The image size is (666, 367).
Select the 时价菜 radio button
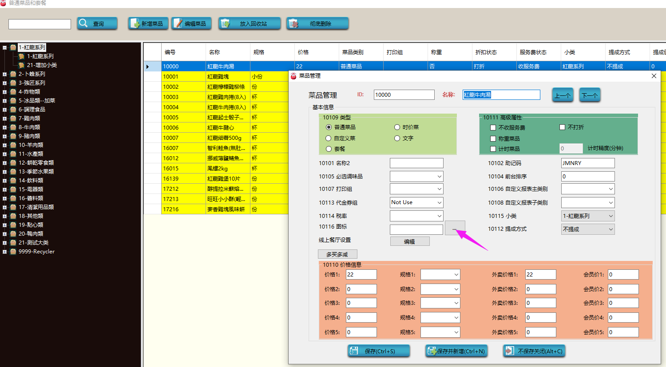[397, 127]
